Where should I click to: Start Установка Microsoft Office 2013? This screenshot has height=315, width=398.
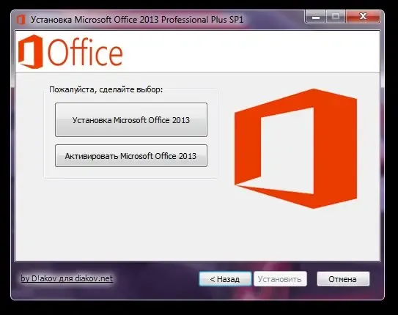131,119
